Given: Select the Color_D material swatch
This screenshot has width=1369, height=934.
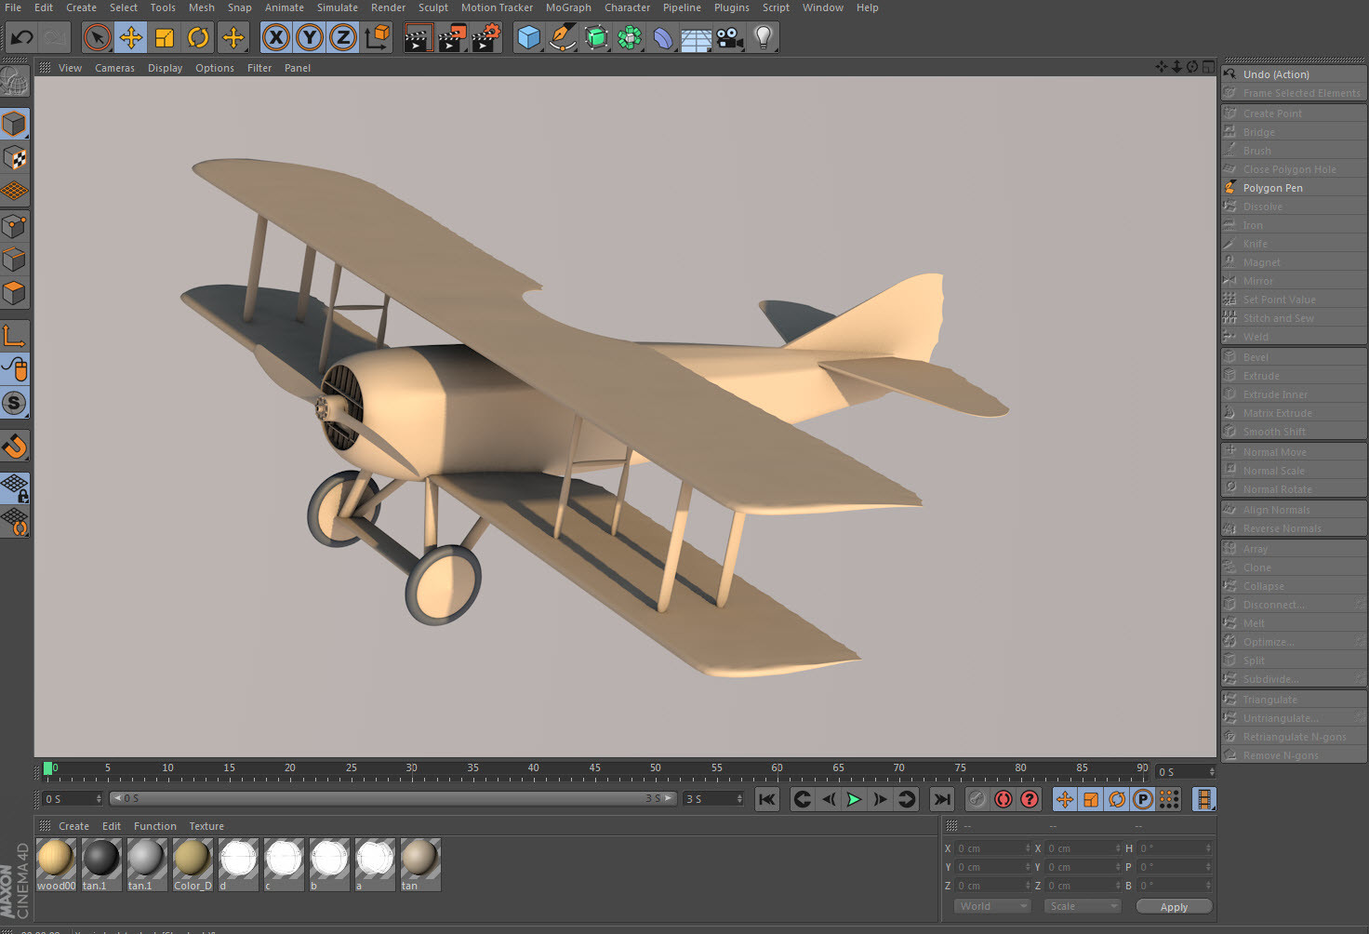Looking at the screenshot, I should point(193,864).
